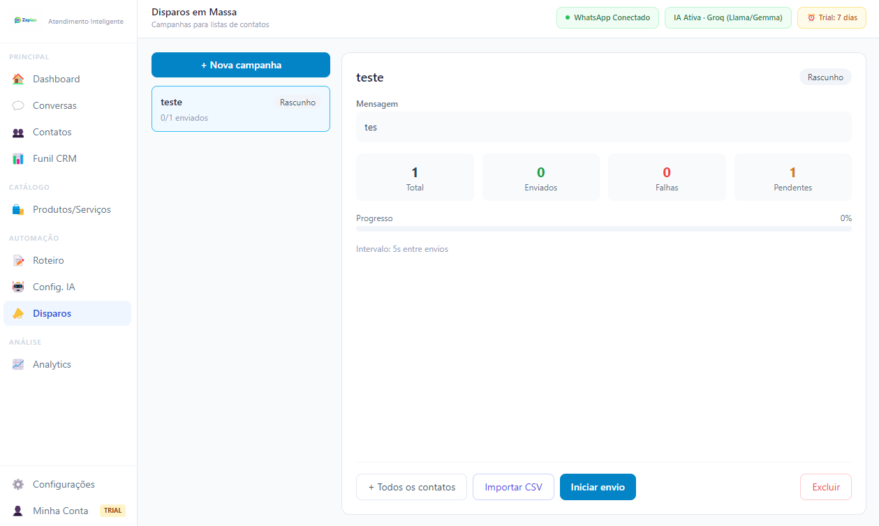Screen dimensions: 879x526
Task: Click the Zaplax logo
Action: [x=26, y=21]
